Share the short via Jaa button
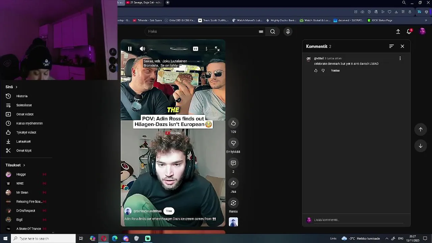The width and height of the screenshot is (432, 243). (x=233, y=183)
